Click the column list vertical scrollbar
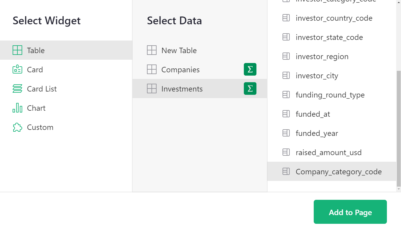 (x=399, y=126)
